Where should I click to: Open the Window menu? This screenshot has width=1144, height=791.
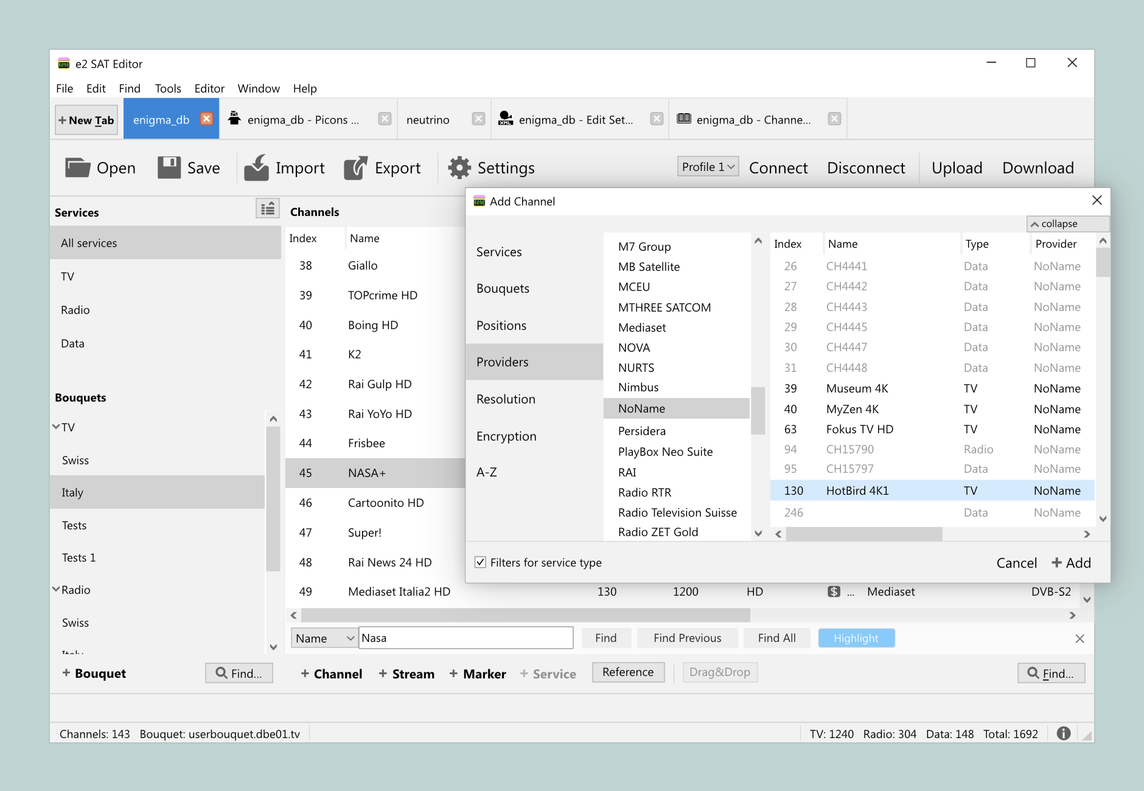coord(259,88)
